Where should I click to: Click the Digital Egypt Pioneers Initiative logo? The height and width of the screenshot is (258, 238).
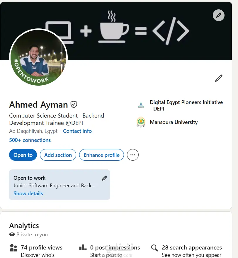coord(141,105)
